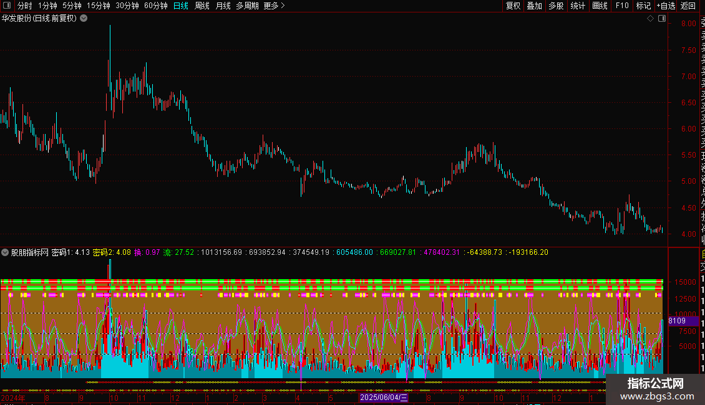Viewport: 705px width, 405px height.
Task: Open F10 company information
Action: point(622,6)
